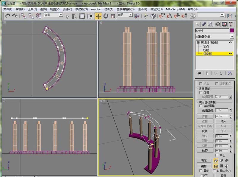Select the Bind to Space Warp tool

[39, 16]
